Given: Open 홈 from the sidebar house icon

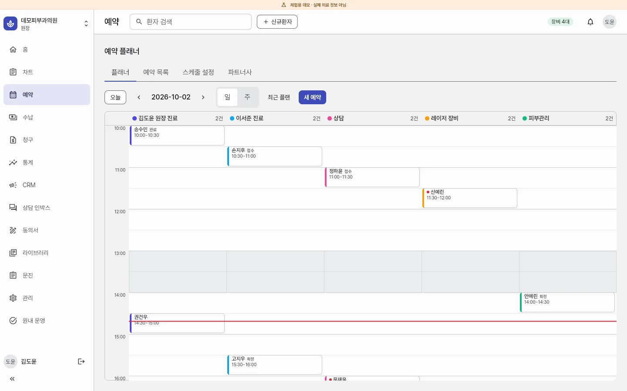Looking at the screenshot, I should [x=13, y=50].
